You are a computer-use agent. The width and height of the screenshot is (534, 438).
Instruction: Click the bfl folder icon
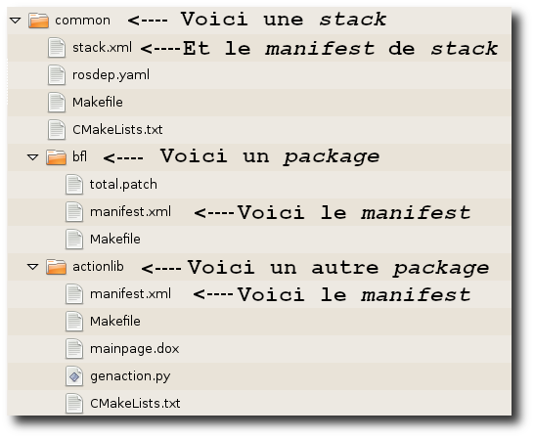tap(56, 156)
